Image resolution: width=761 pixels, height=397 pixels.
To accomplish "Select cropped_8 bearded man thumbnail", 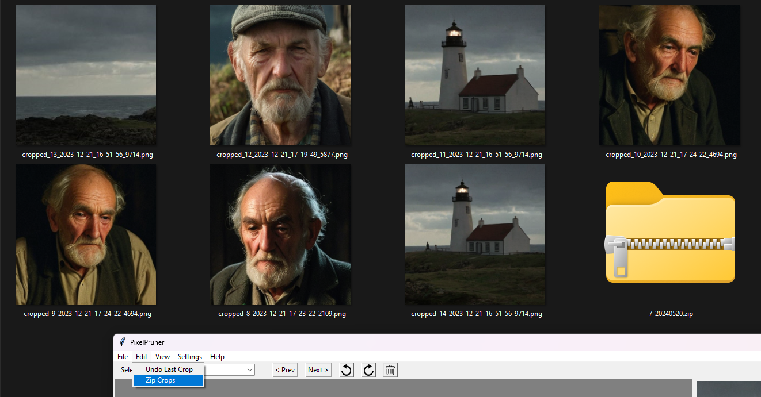I will point(280,234).
